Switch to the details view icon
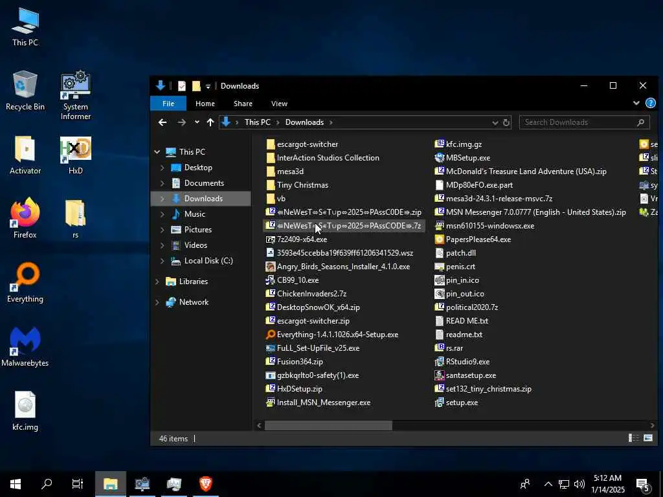663x497 pixels. pos(633,438)
